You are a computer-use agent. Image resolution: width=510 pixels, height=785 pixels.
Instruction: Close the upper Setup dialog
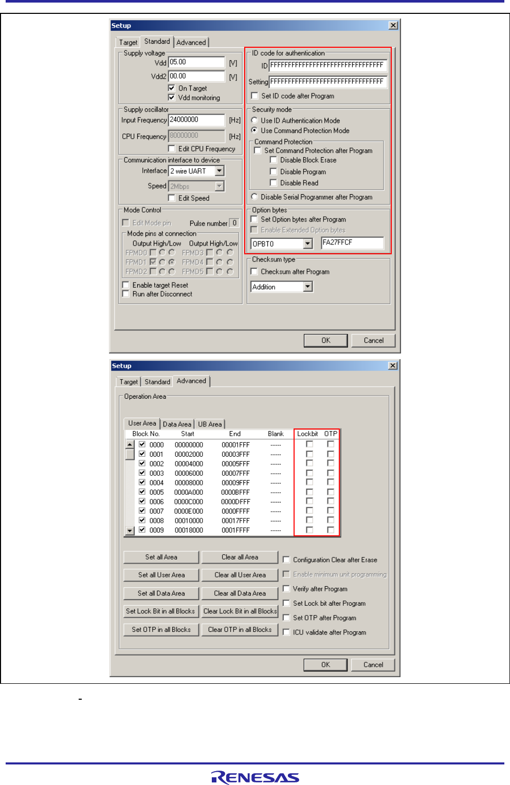393,25
